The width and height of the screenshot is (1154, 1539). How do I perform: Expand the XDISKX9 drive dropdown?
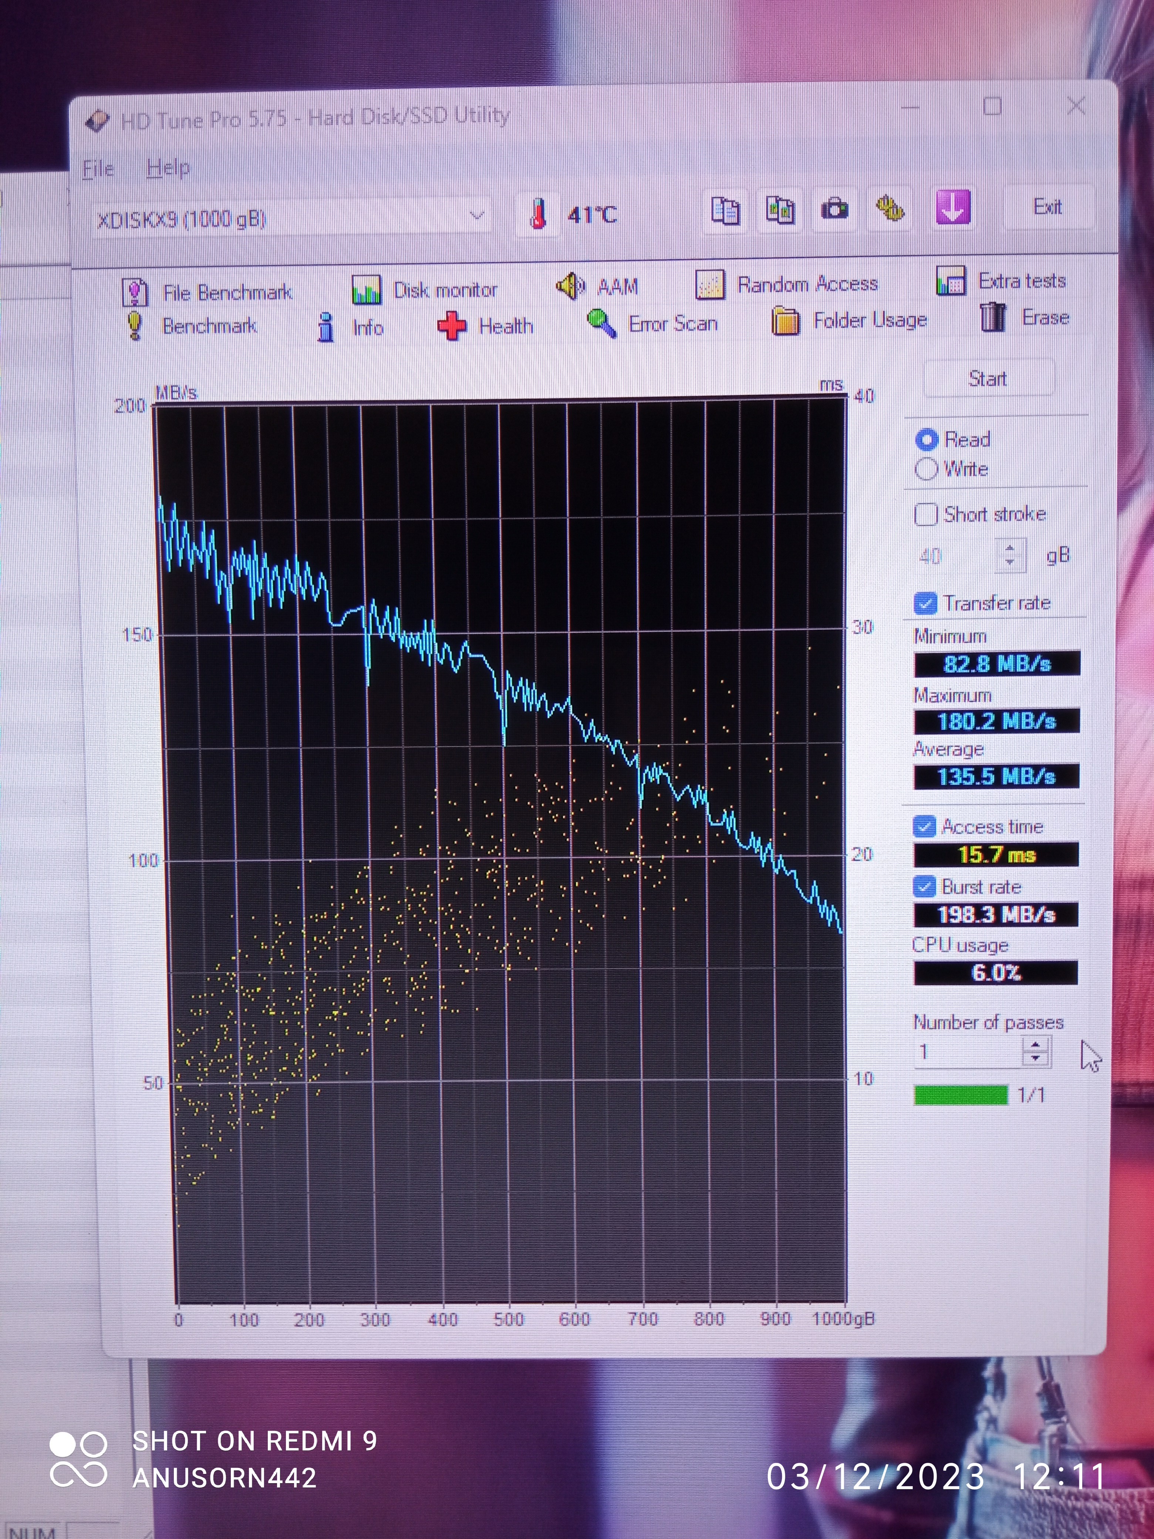[x=476, y=216]
